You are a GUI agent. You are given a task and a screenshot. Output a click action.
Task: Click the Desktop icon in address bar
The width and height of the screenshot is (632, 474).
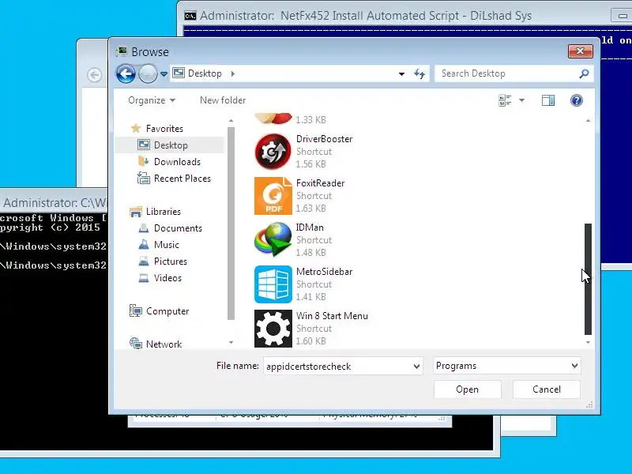pyautogui.click(x=179, y=73)
